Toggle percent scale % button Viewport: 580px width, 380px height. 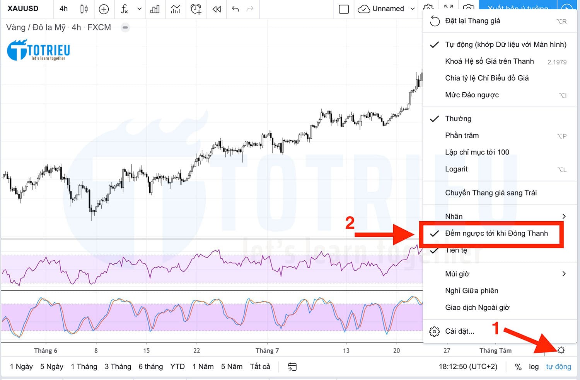click(518, 367)
